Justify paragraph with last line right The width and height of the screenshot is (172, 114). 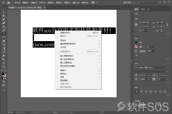[x=160, y=92]
